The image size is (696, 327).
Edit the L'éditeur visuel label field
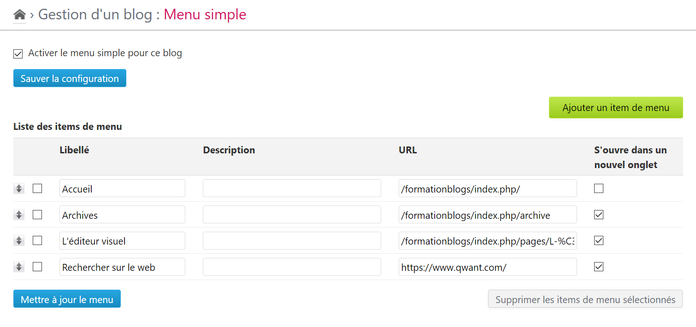122,241
